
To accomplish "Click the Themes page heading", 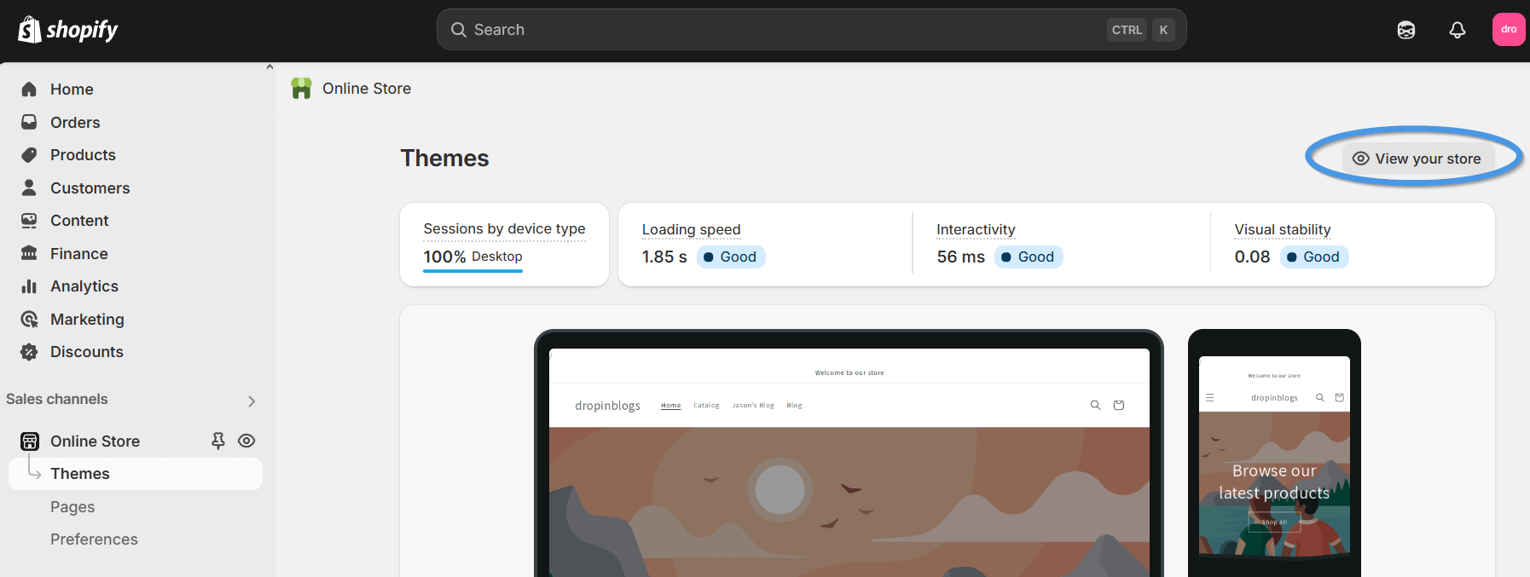I will pyautogui.click(x=444, y=159).
